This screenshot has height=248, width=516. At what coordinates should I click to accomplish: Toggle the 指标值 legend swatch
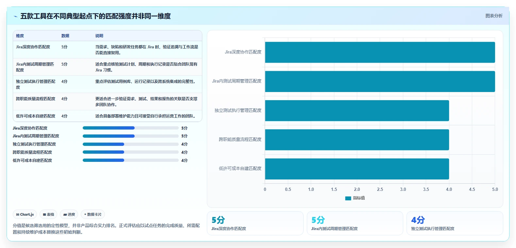(348, 198)
